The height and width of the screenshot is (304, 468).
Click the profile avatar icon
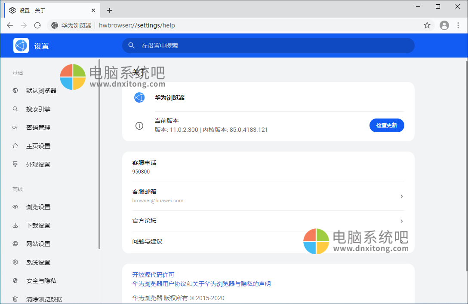click(444, 25)
